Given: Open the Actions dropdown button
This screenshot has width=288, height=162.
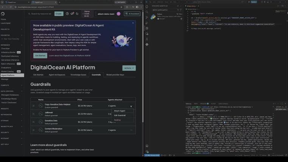Looking at the screenshot, I should (x=129, y=68).
